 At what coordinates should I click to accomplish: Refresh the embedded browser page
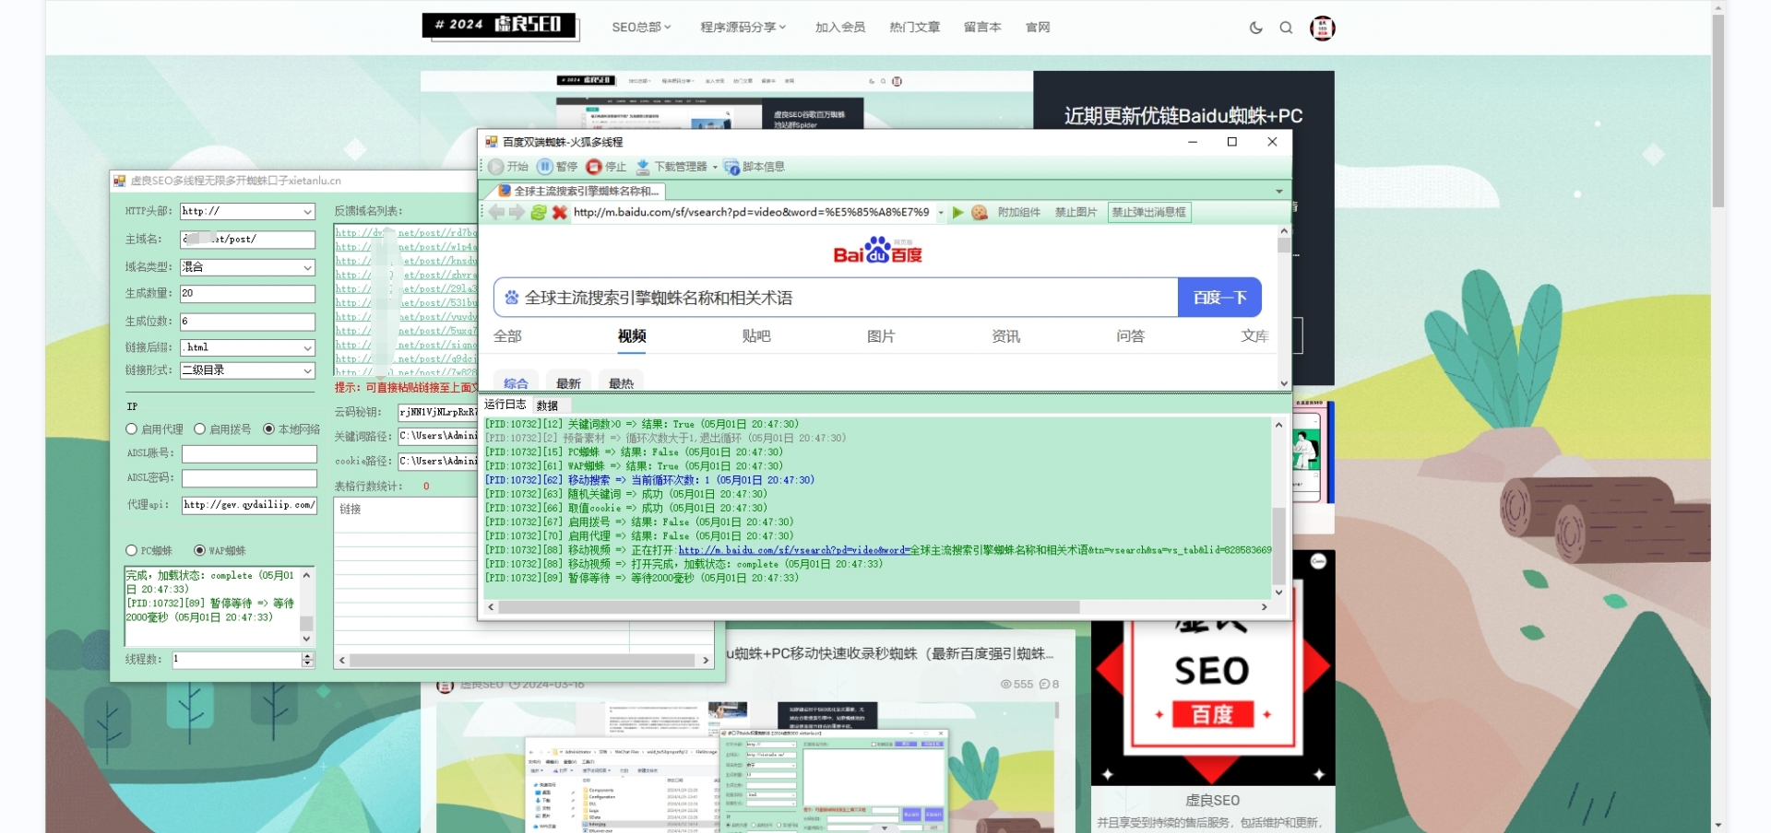539,212
